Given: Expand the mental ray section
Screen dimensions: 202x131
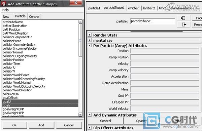Looking at the screenshot, I should click(90, 40).
